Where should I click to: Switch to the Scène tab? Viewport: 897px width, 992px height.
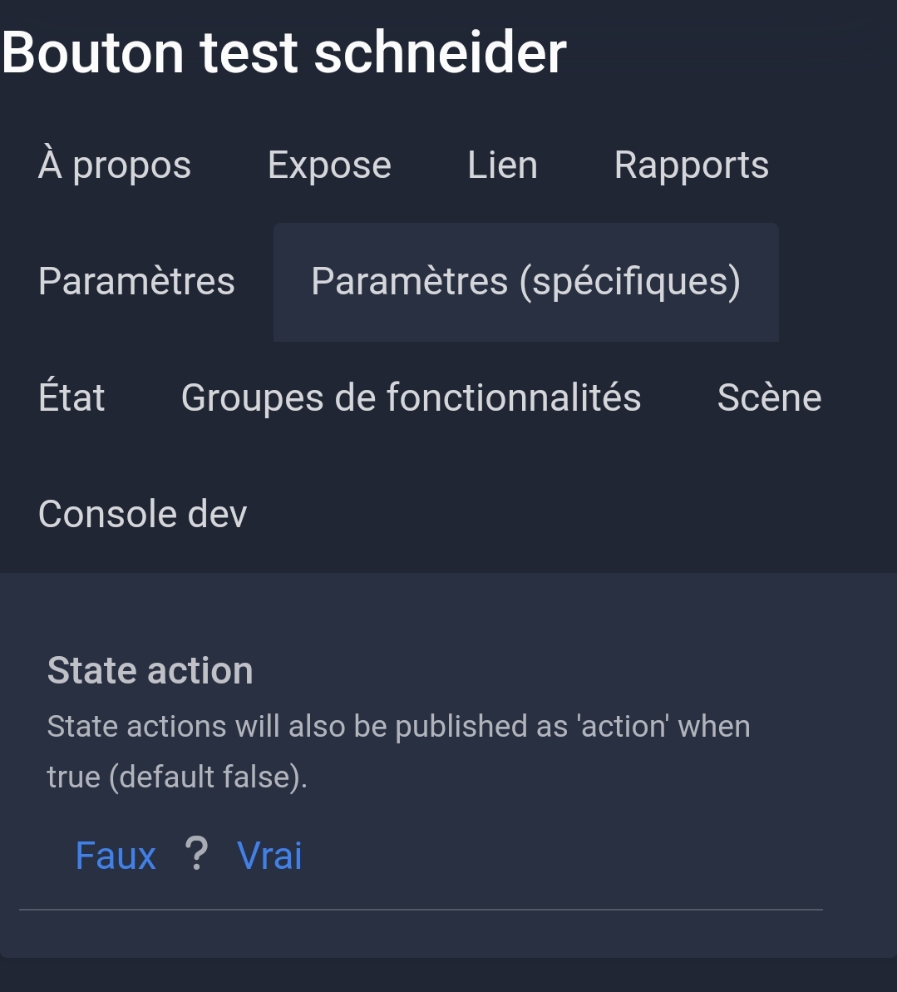[769, 397]
